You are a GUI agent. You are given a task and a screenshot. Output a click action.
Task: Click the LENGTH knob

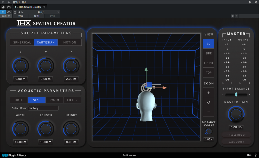[46, 129]
